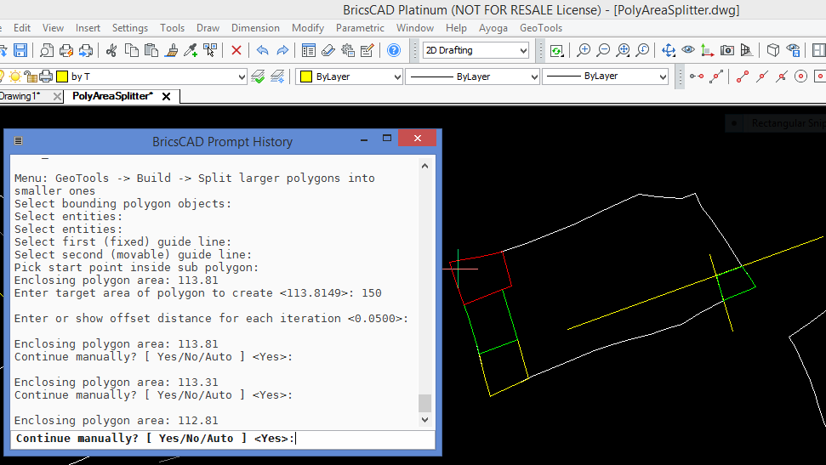
Task: Close the PolyAreaSplitter drawing tab
Action: [x=166, y=96]
